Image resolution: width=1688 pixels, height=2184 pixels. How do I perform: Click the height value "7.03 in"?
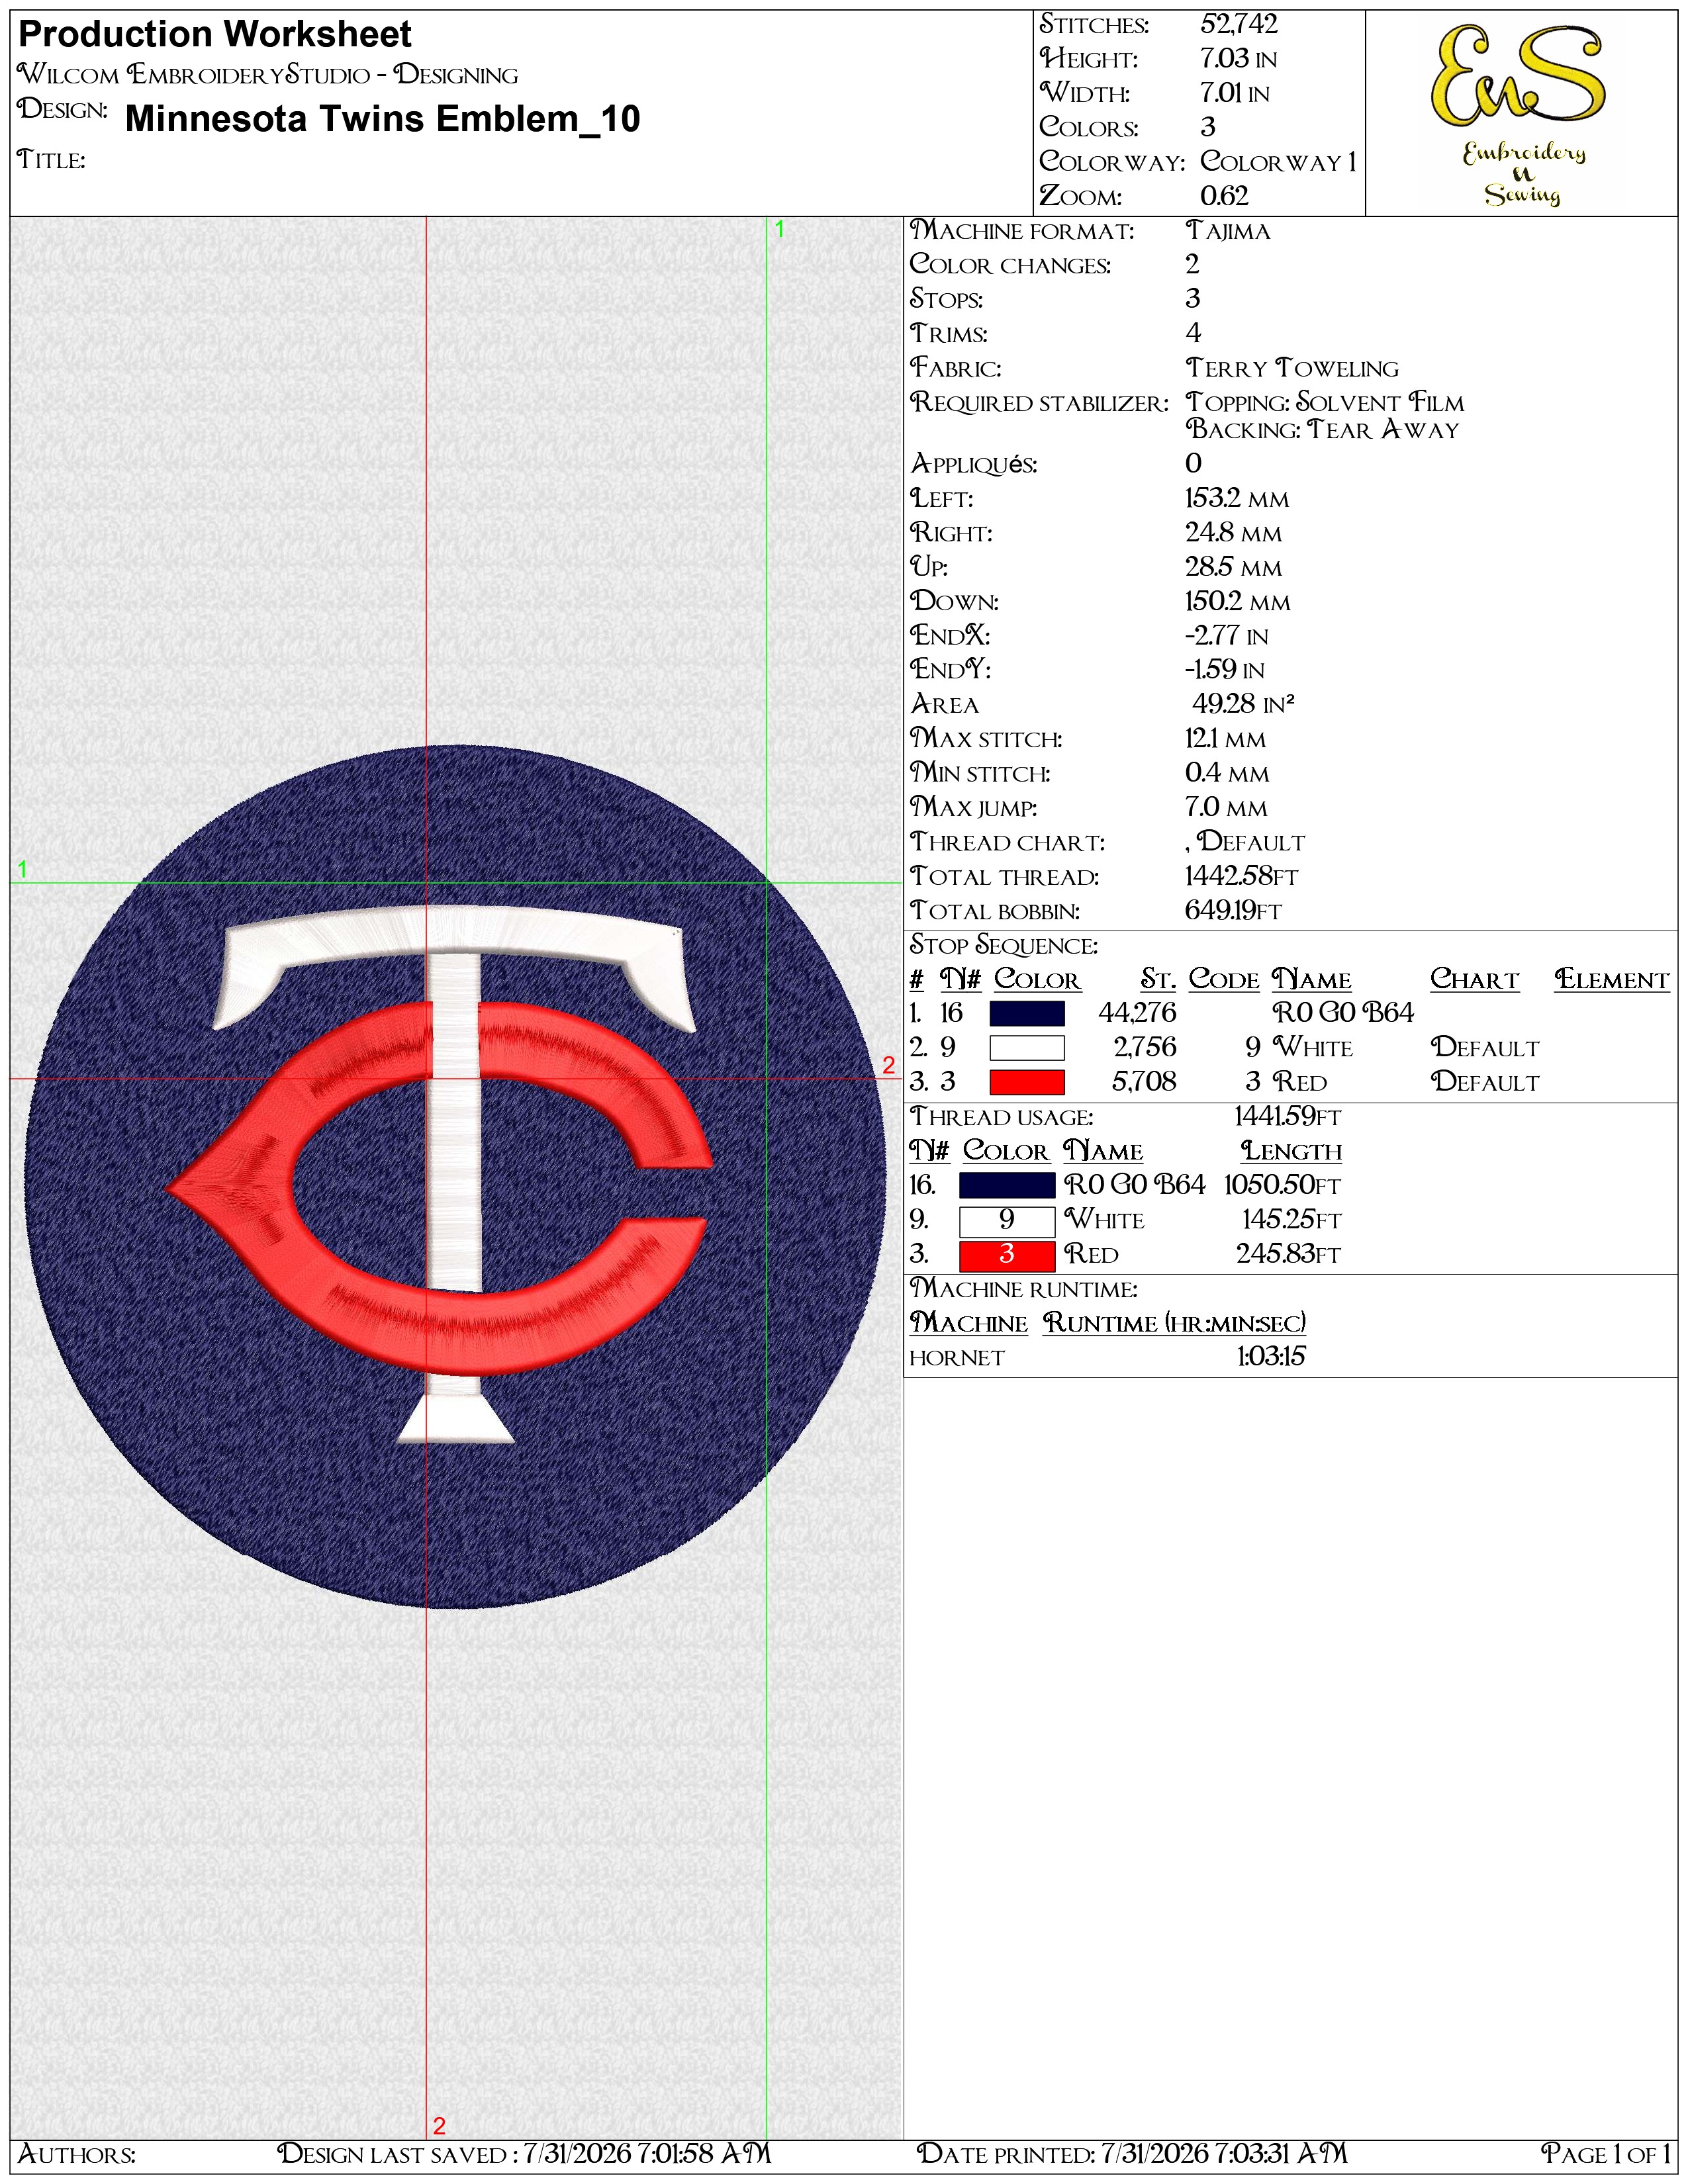coord(1238,59)
